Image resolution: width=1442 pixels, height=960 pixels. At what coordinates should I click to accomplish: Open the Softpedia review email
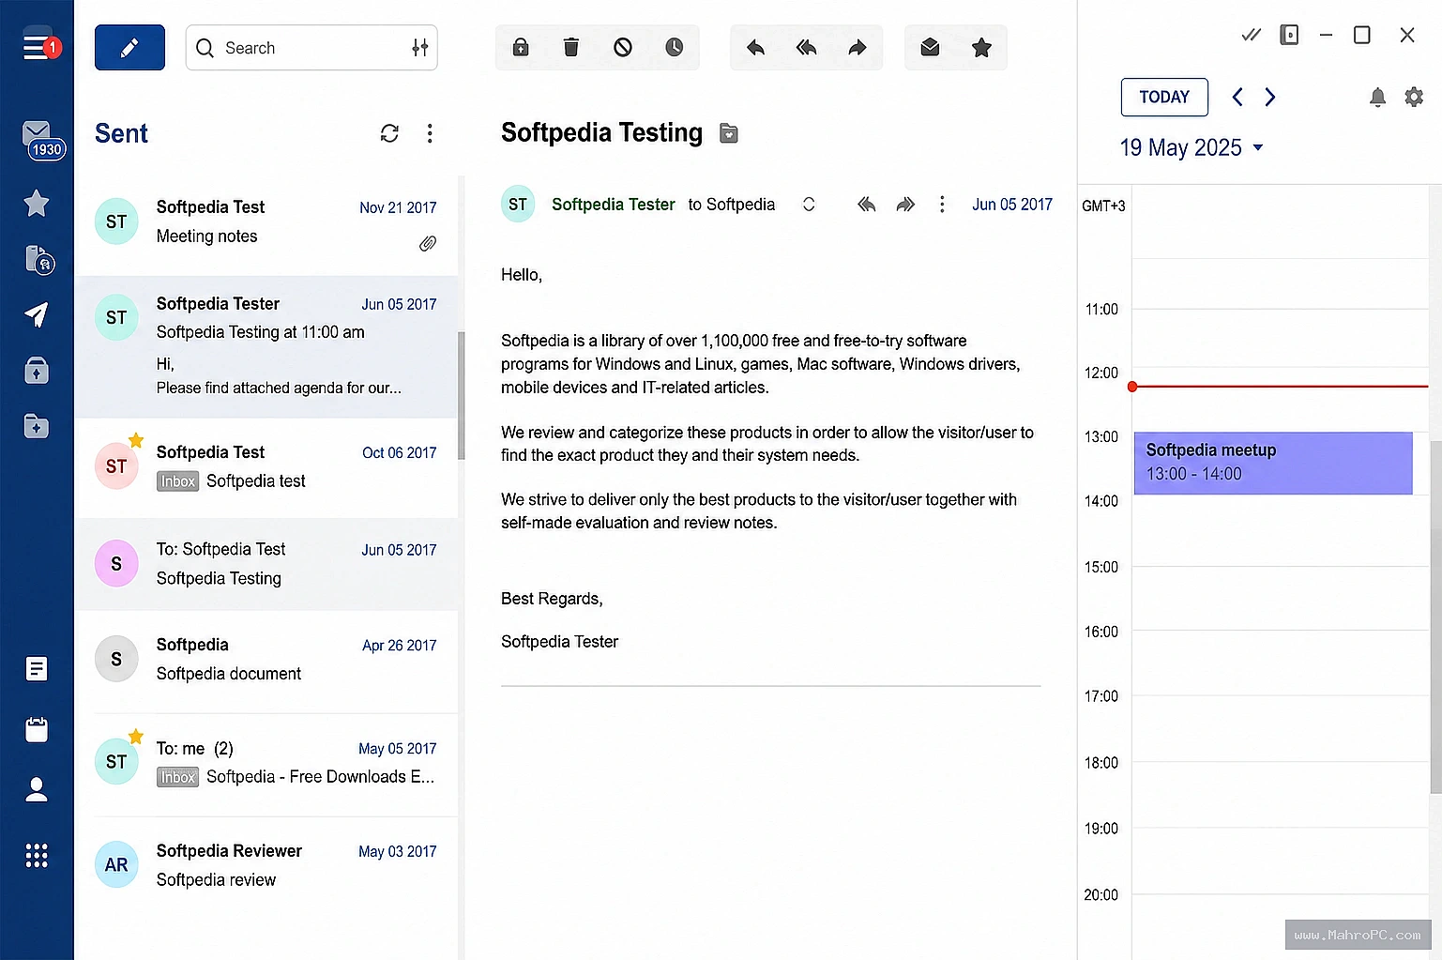pyautogui.click(x=266, y=865)
